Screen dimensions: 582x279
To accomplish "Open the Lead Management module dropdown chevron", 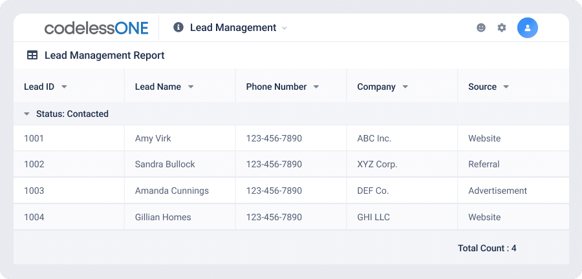I will (x=285, y=28).
